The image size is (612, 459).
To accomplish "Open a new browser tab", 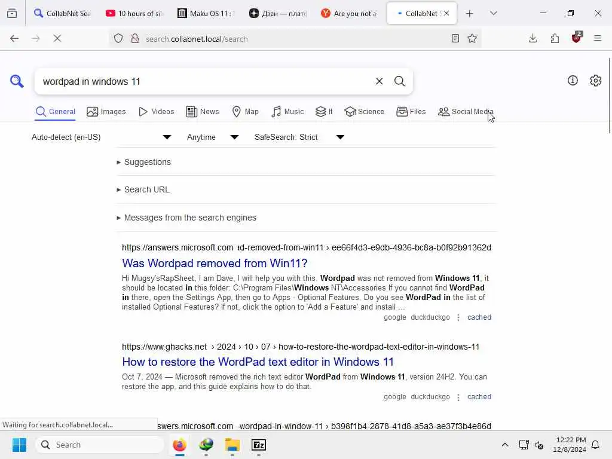I will tap(470, 14).
